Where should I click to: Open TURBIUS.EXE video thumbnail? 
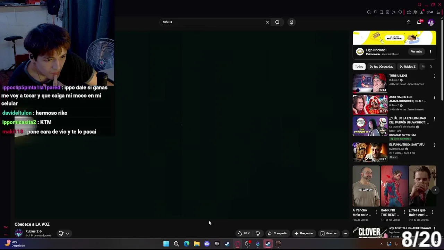coord(370,83)
